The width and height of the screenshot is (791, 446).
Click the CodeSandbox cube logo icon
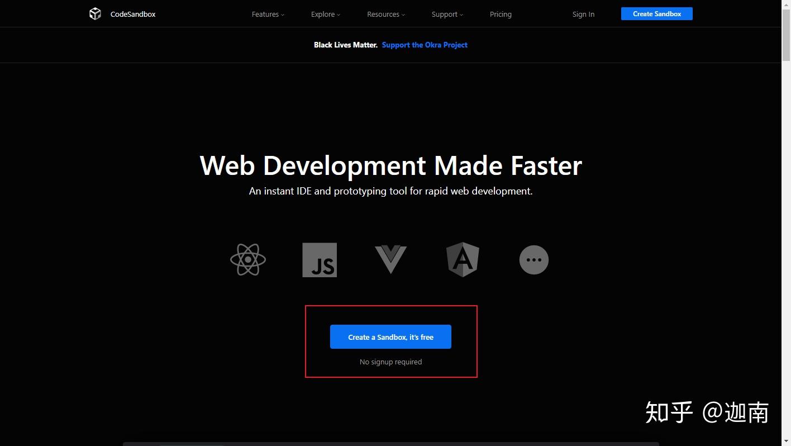tap(95, 14)
